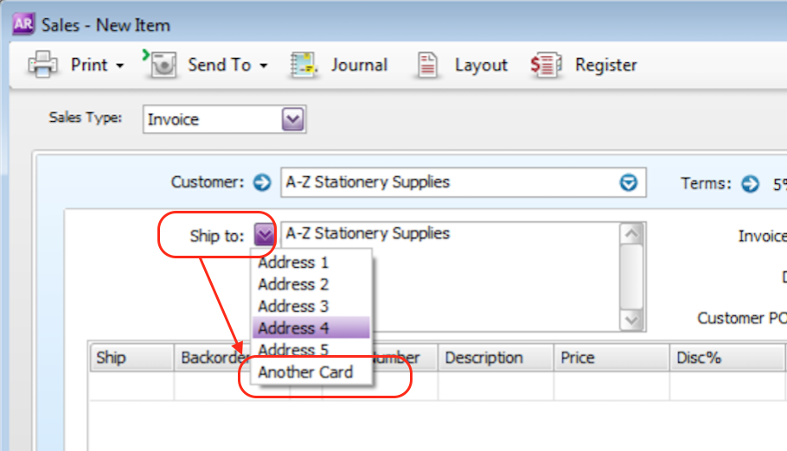This screenshot has width=787, height=451.
Task: Click the Terms blue arrow icon
Action: tap(751, 184)
